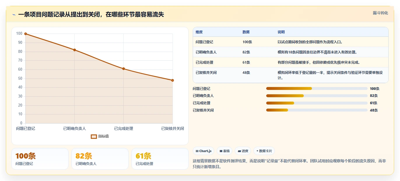Click description starting 有部分问题虽被接手
This screenshot has height=181, width=400.
(x=319, y=62)
